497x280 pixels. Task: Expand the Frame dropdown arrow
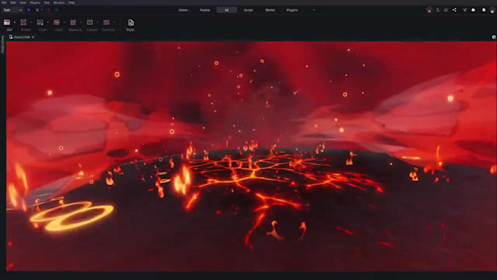coord(31,23)
